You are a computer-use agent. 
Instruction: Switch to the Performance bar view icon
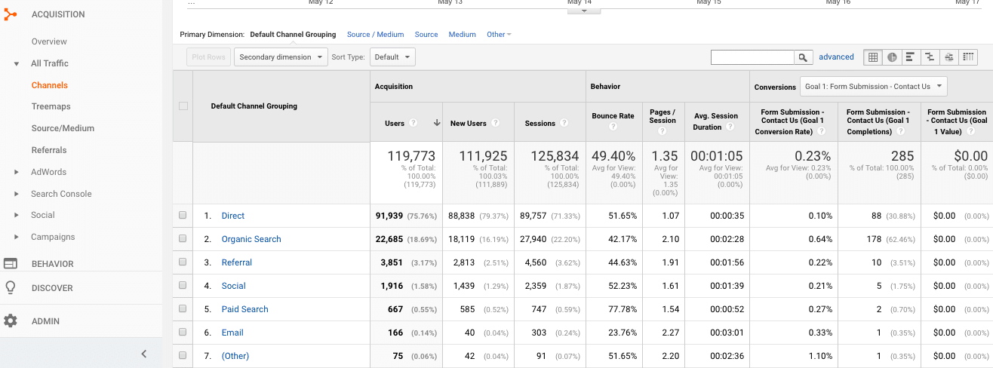coord(911,57)
